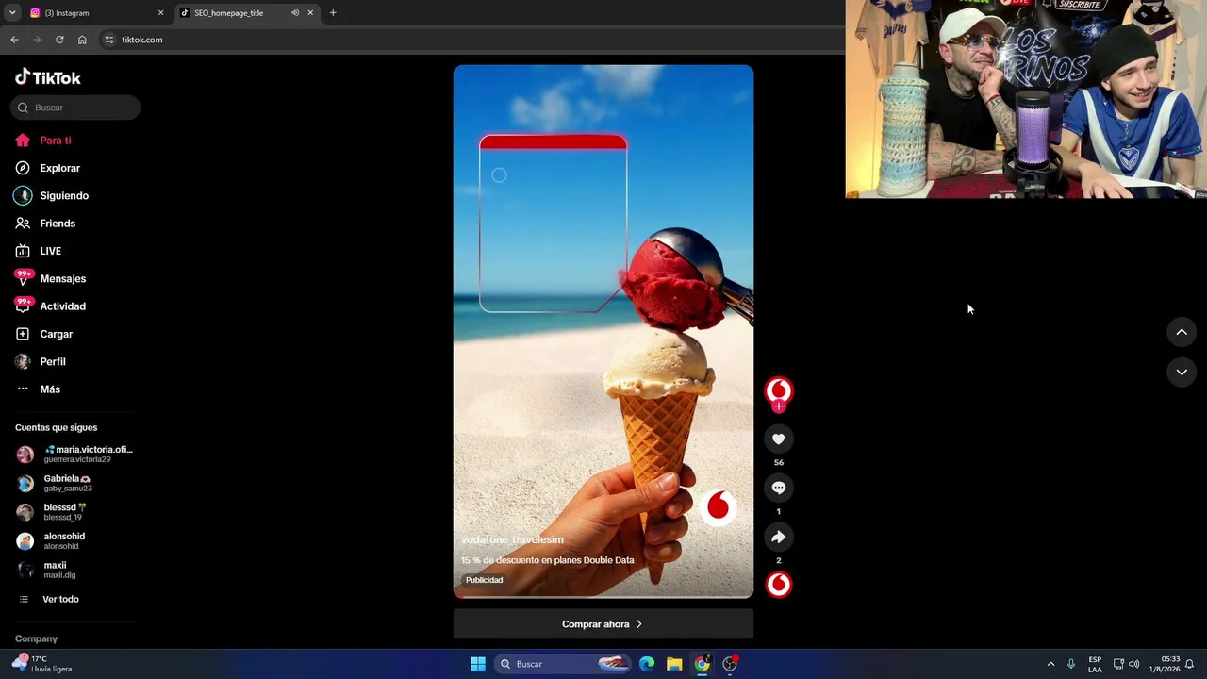
Task: Open the Vodafone sound disc icon
Action: tap(778, 585)
